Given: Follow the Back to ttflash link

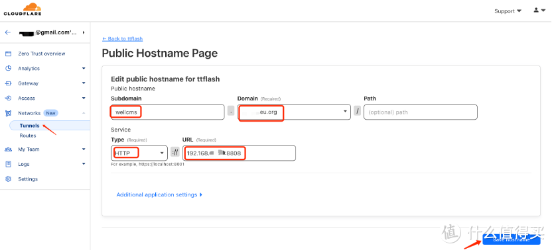Looking at the screenshot, I should click(123, 38).
